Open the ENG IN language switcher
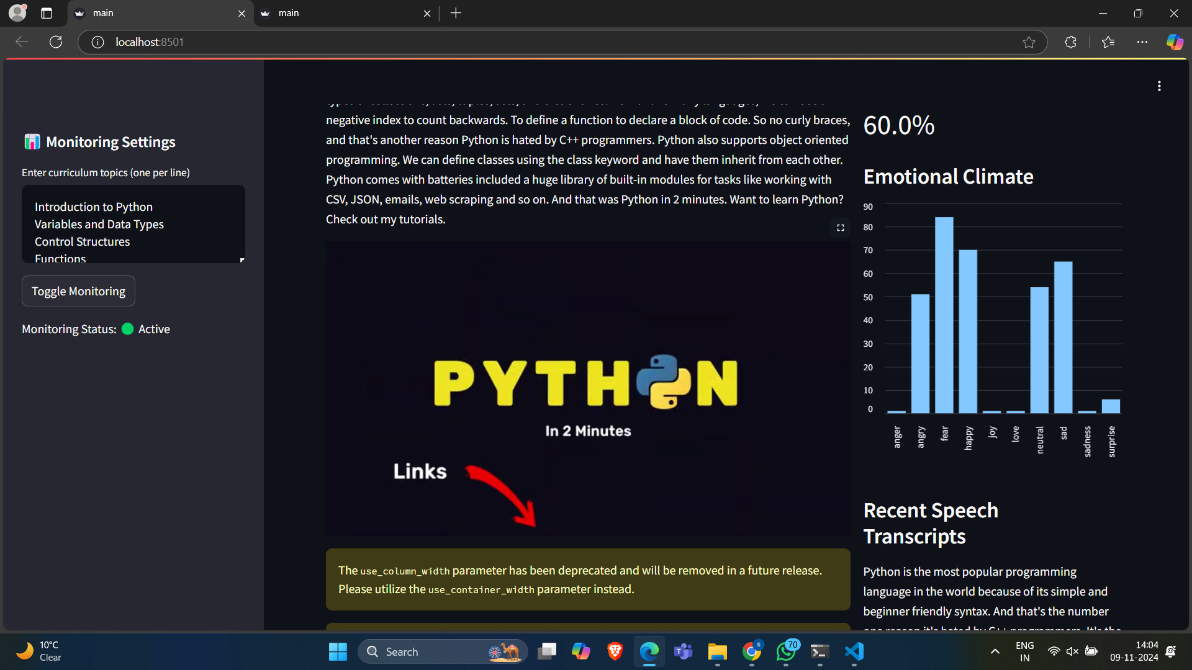Image resolution: width=1192 pixels, height=670 pixels. [x=1024, y=651]
